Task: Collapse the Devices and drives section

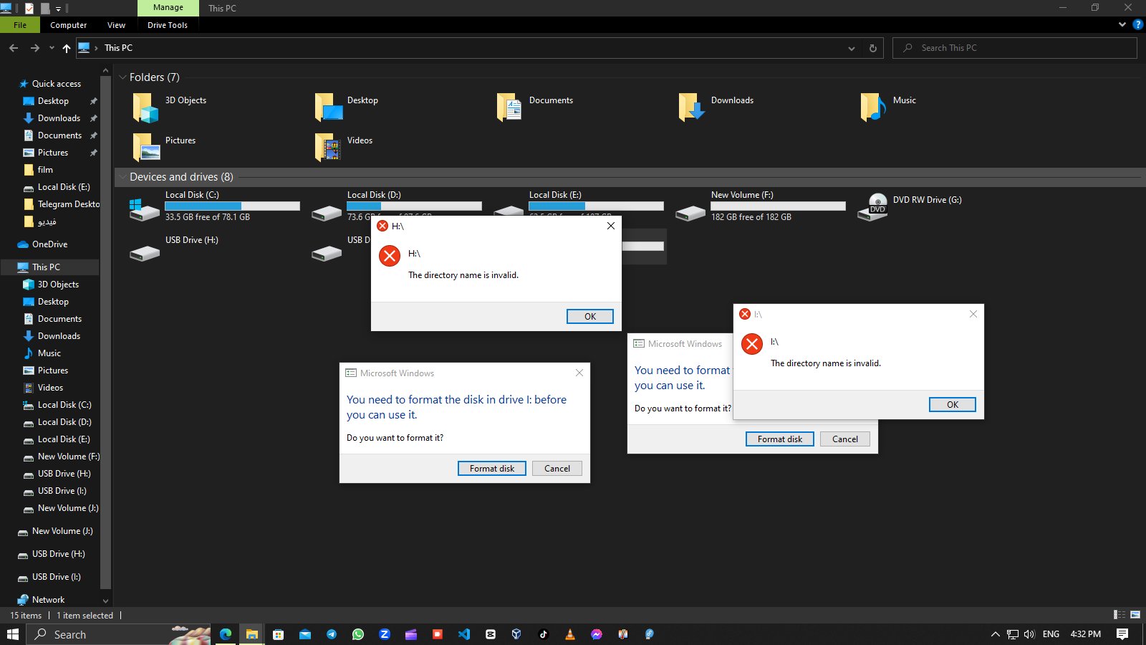Action: (122, 177)
